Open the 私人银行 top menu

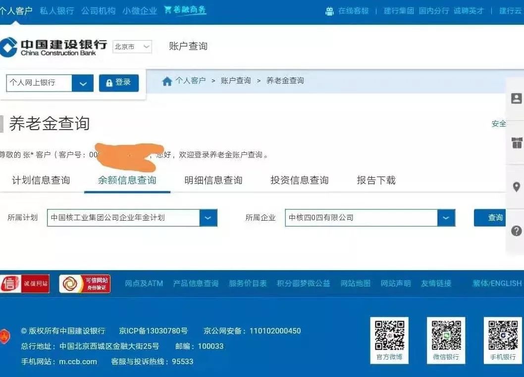pyautogui.click(x=57, y=11)
